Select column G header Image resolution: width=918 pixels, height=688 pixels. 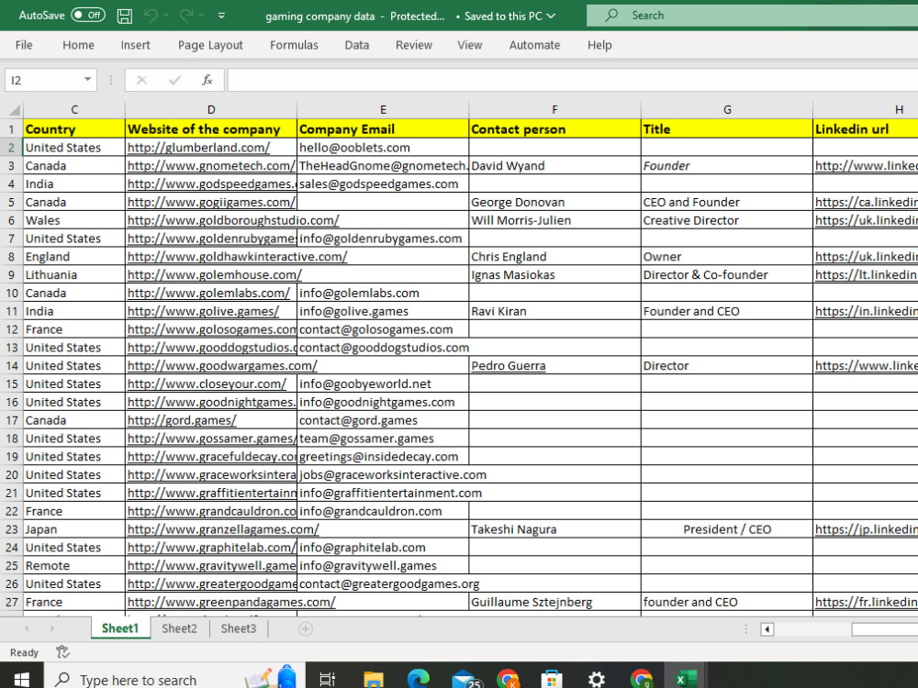click(727, 110)
